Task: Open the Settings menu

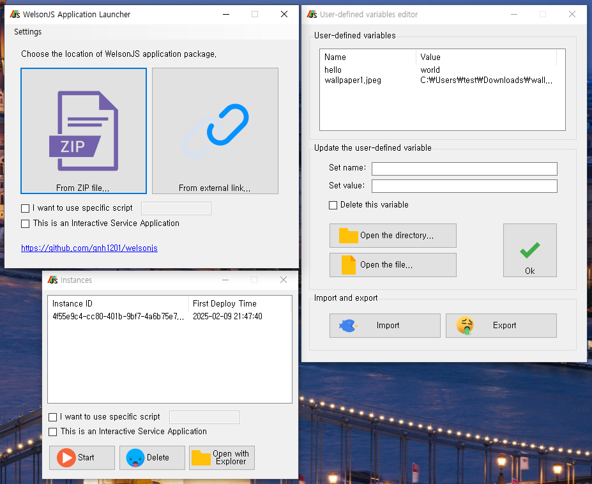Action: click(27, 31)
